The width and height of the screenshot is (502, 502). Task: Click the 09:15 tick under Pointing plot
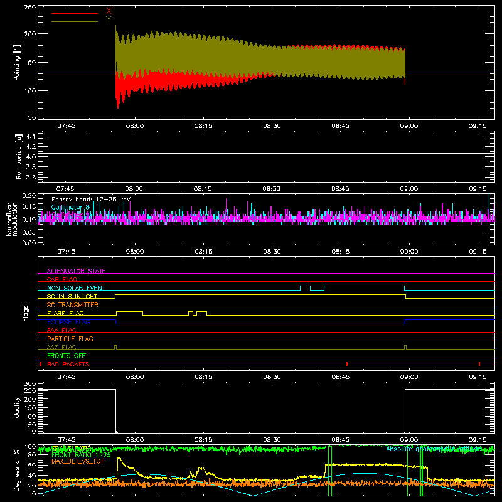[x=478, y=126]
